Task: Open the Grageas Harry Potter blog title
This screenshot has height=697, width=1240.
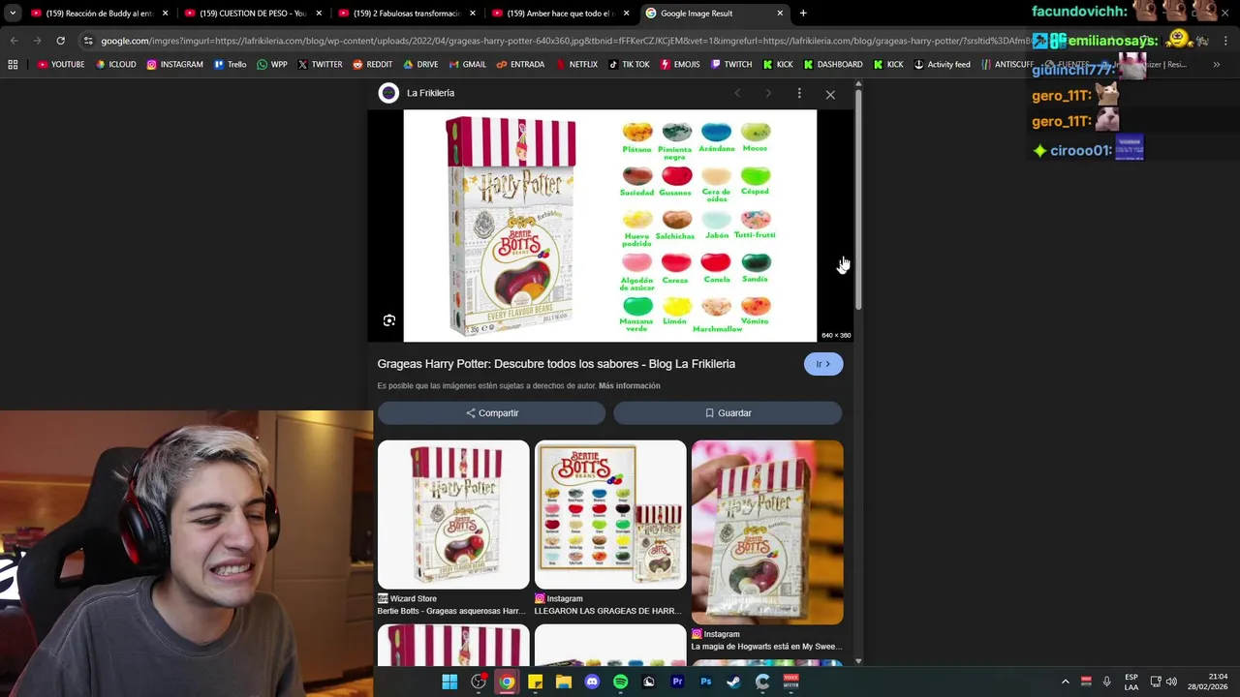Action: coord(556,364)
